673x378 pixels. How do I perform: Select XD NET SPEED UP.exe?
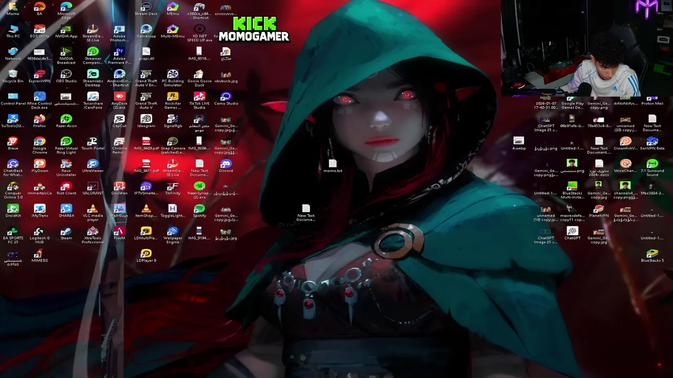[199, 31]
